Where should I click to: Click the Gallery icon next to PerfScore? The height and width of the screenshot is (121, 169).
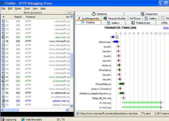click(146, 19)
